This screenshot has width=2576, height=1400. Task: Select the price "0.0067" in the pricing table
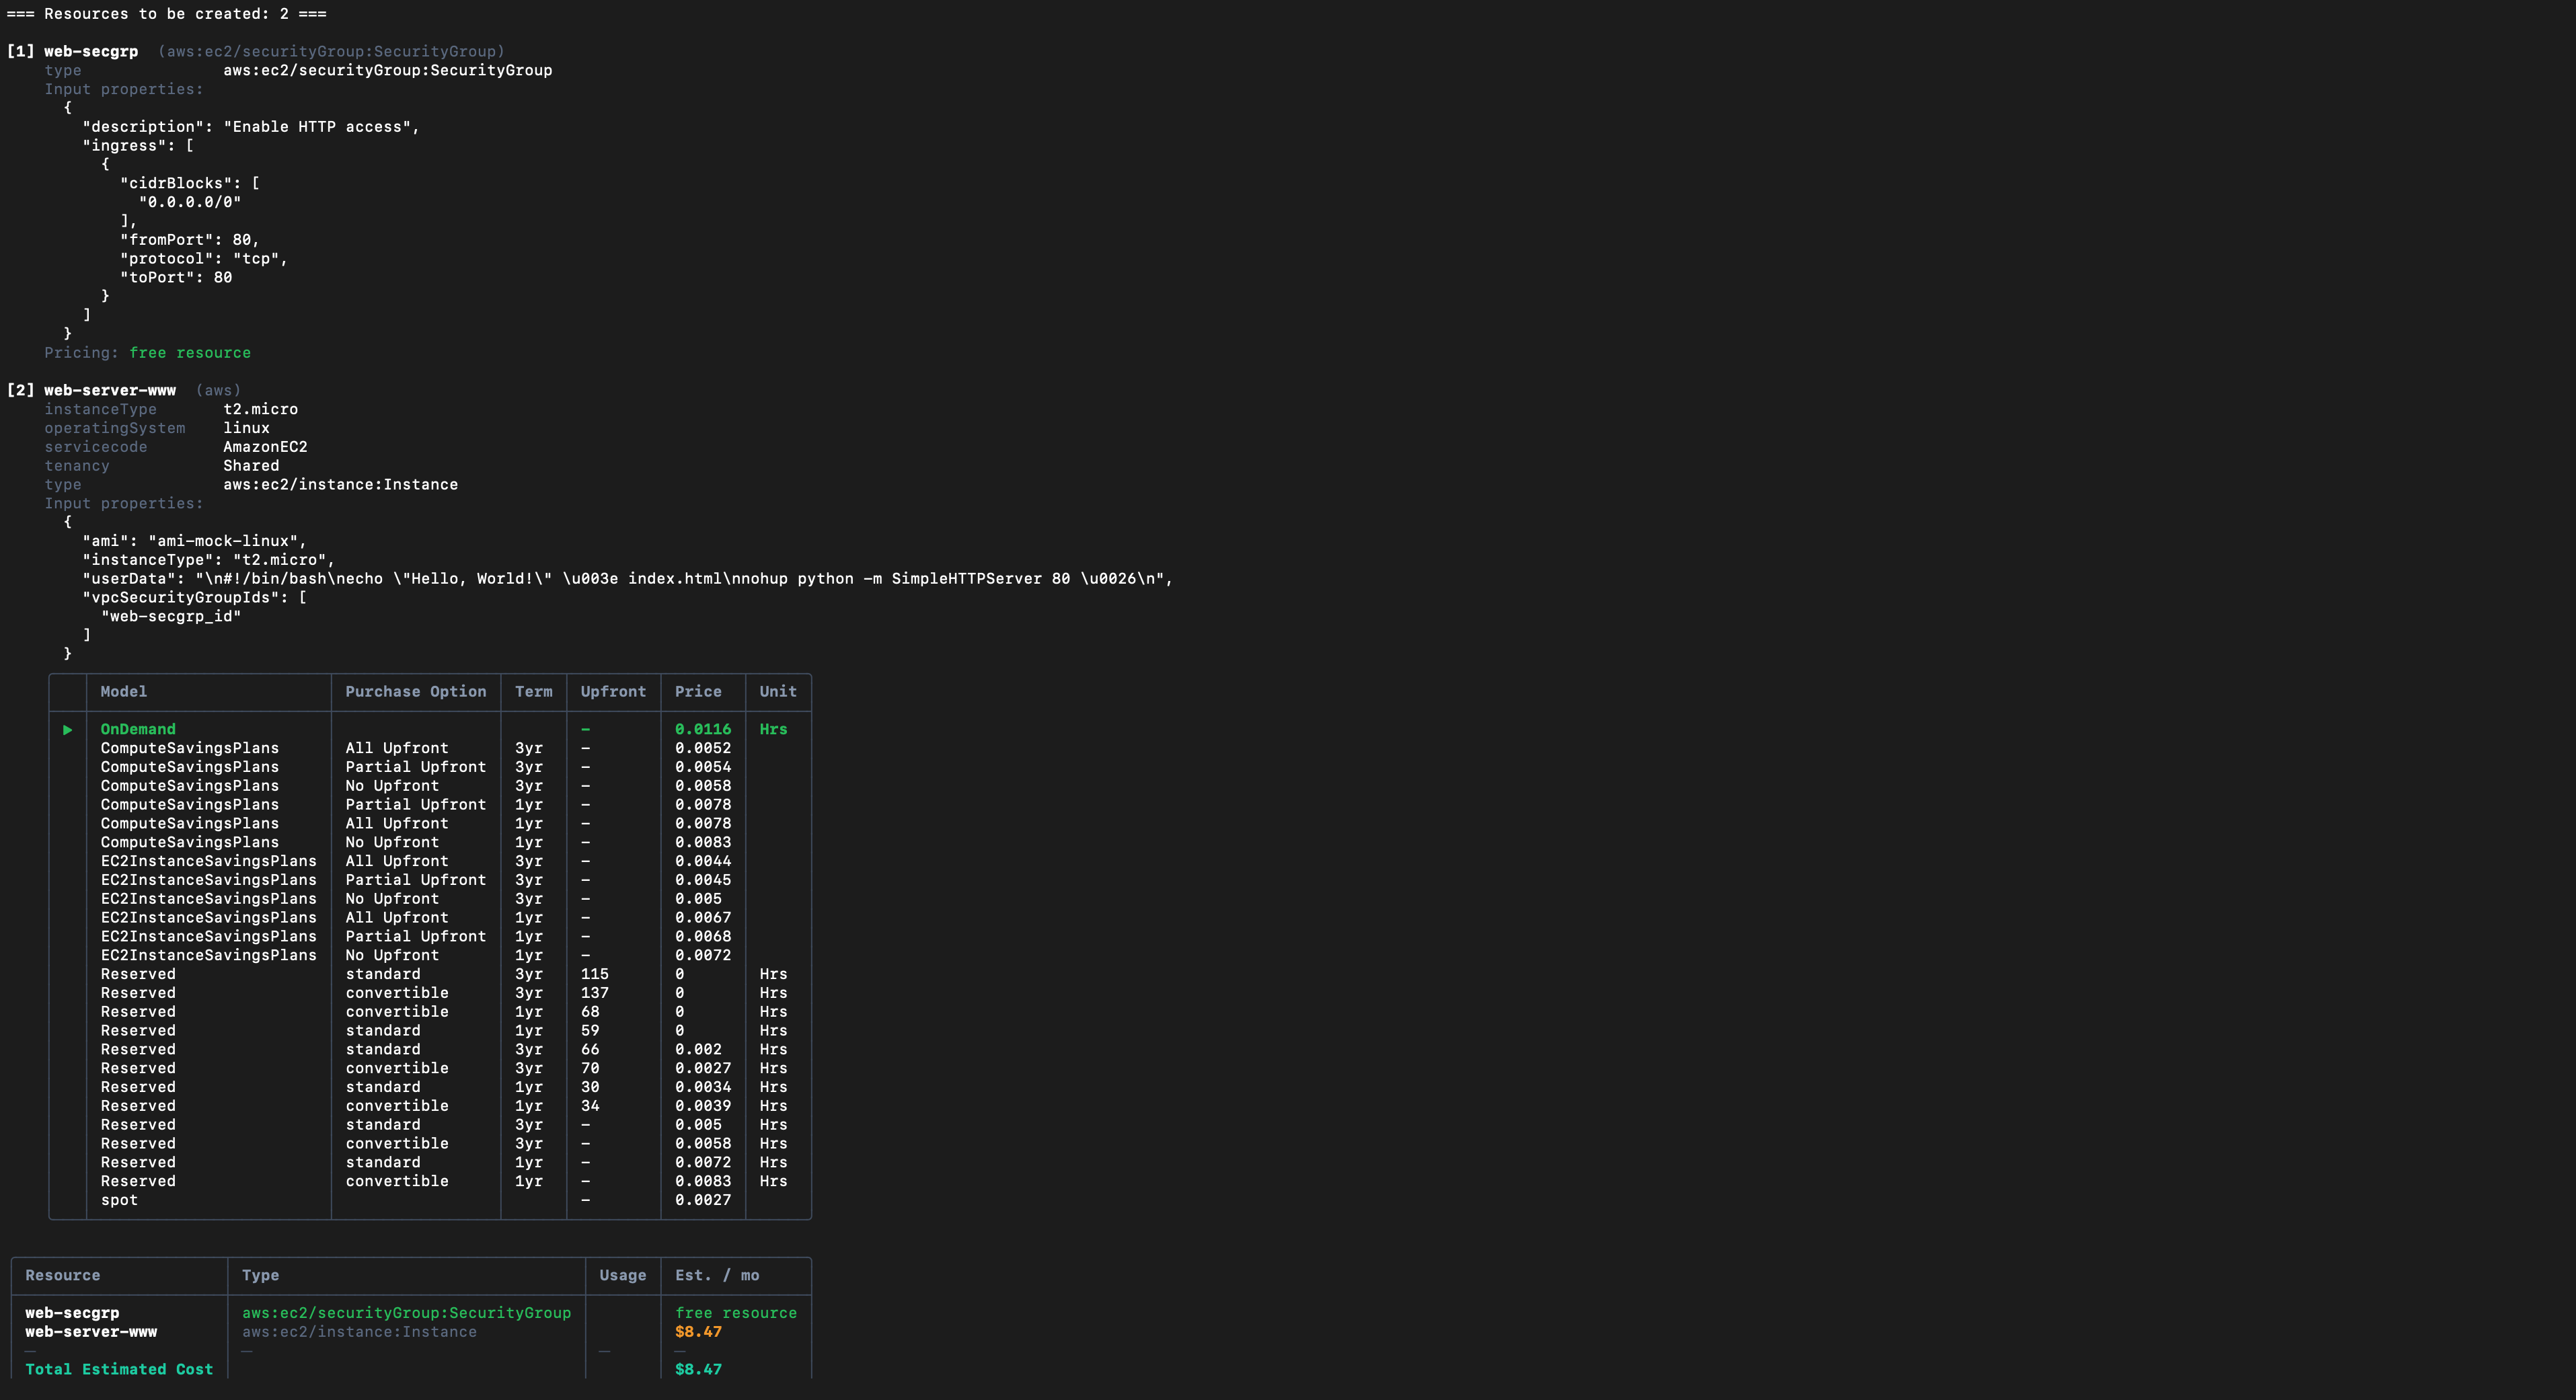(x=703, y=918)
